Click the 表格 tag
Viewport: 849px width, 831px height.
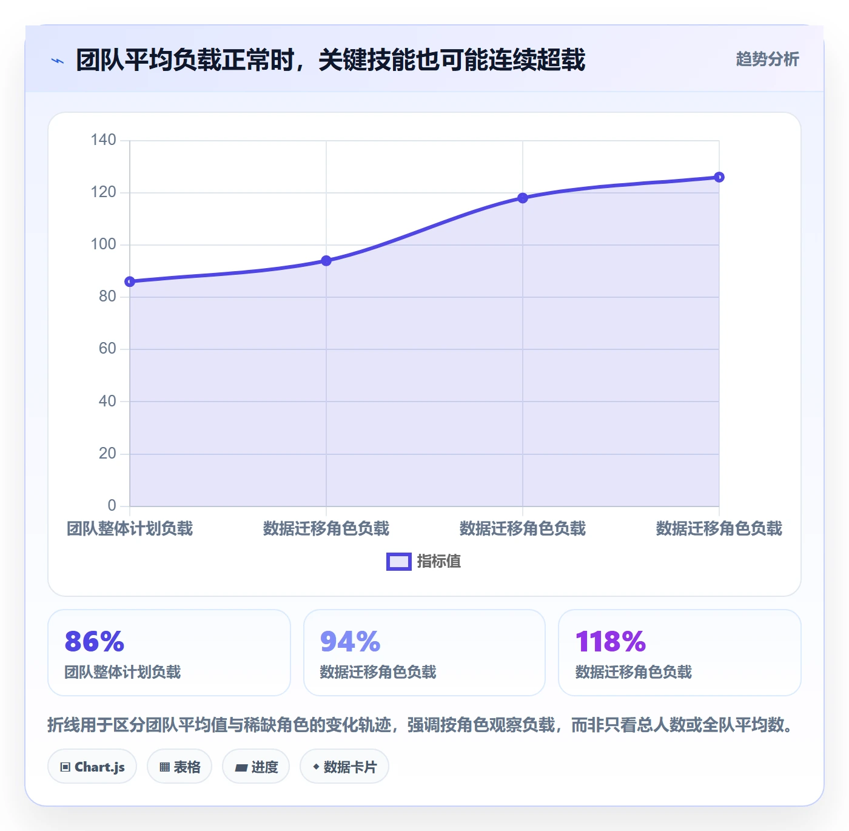coord(180,767)
